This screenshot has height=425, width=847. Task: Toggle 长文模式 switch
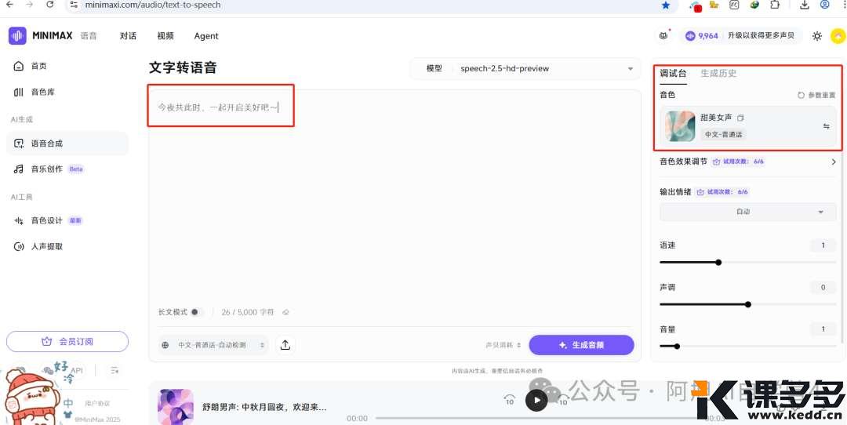pyautogui.click(x=195, y=312)
